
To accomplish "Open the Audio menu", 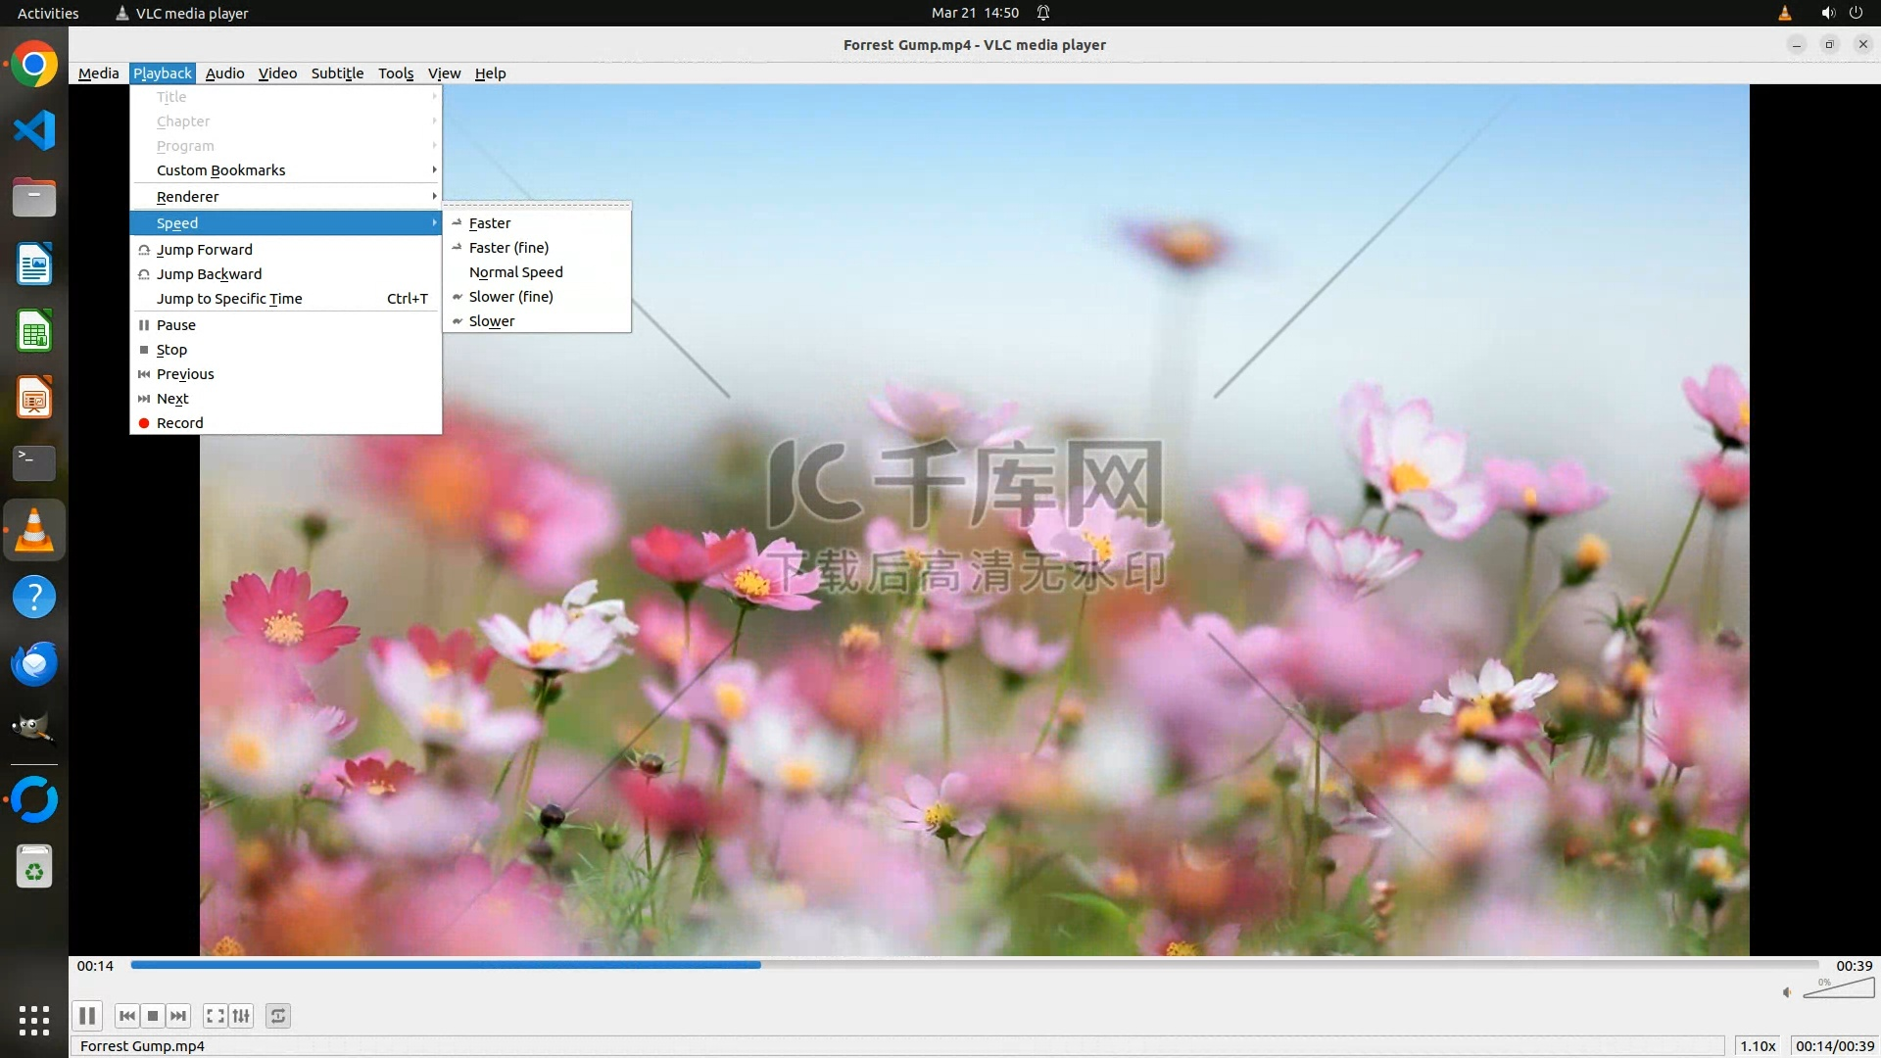I will pos(224,73).
